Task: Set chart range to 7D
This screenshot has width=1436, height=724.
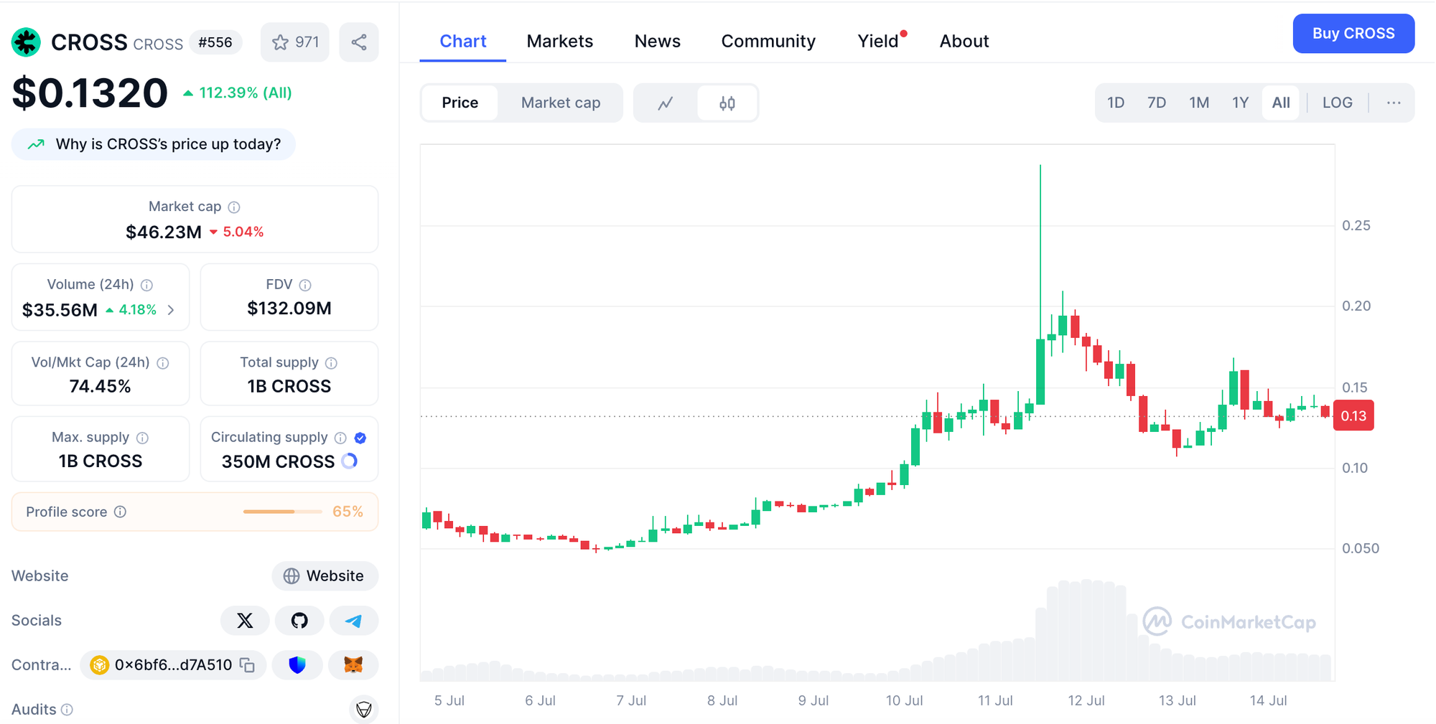Action: point(1157,103)
